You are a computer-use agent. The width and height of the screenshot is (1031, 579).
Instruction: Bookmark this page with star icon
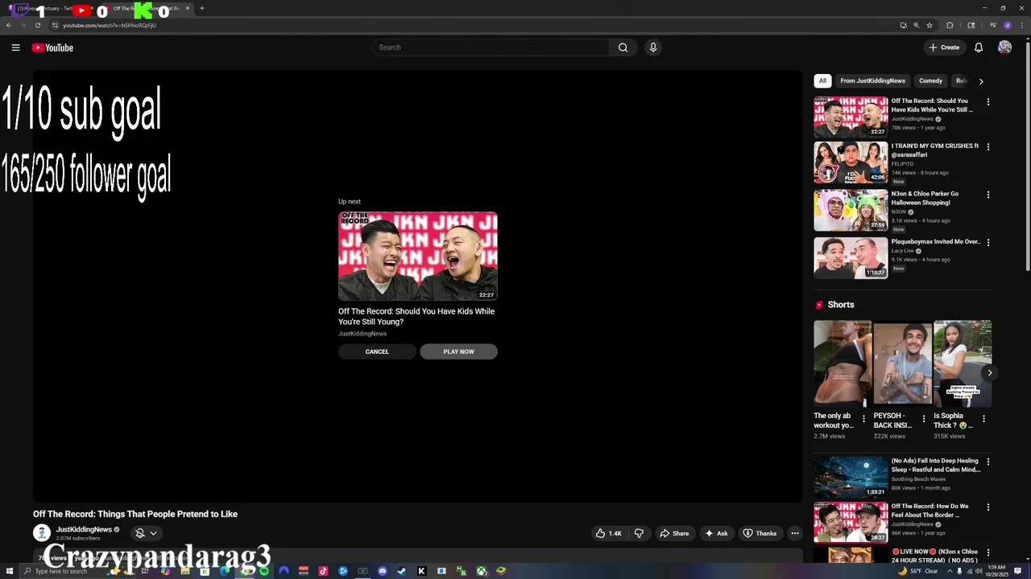(929, 25)
